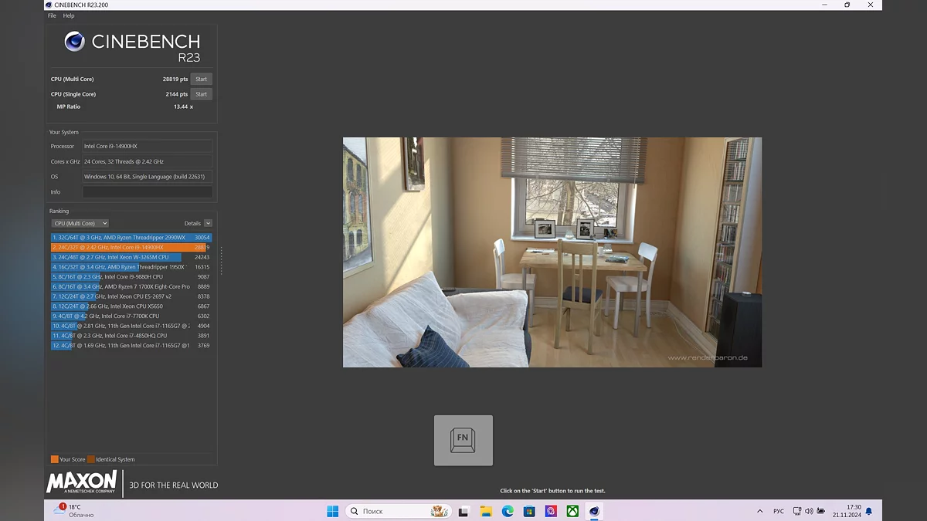Click the Cinebench icon in the taskbar
The width and height of the screenshot is (927, 521).
pyautogui.click(x=594, y=511)
